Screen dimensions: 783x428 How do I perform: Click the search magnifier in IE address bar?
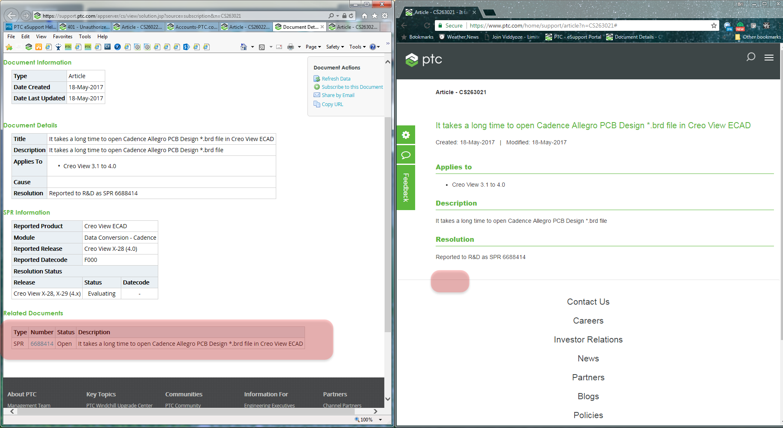[331, 16]
